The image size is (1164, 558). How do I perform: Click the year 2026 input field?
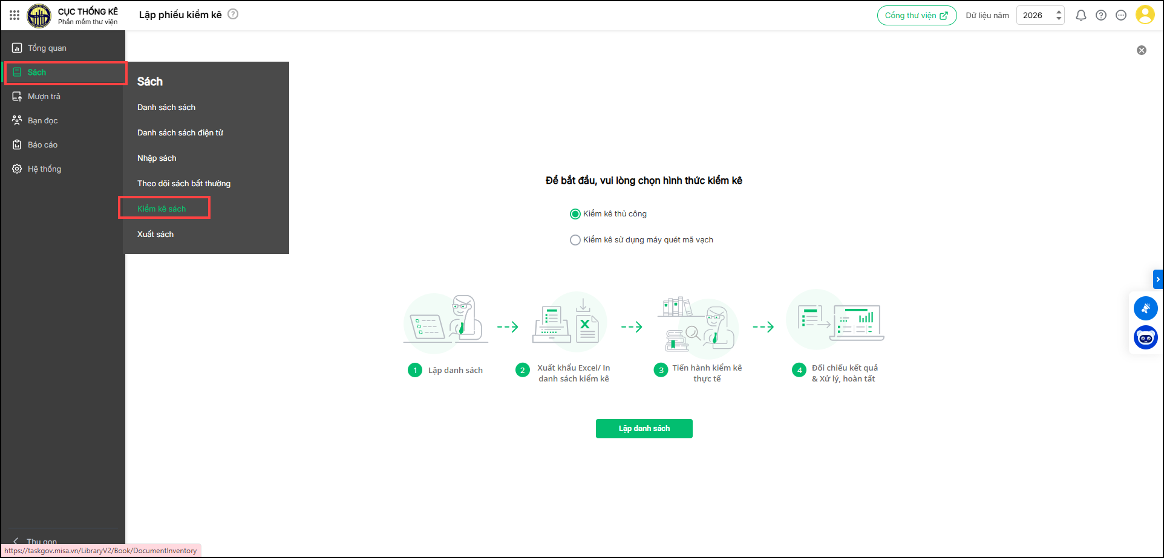[x=1033, y=16]
